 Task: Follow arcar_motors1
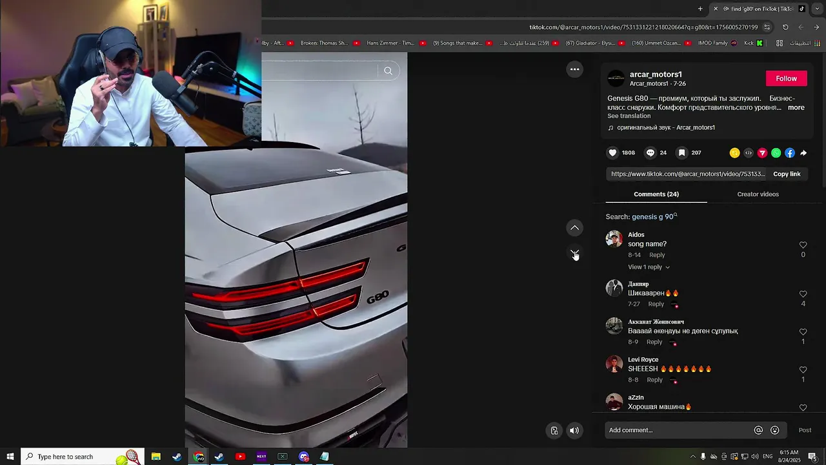(786, 78)
